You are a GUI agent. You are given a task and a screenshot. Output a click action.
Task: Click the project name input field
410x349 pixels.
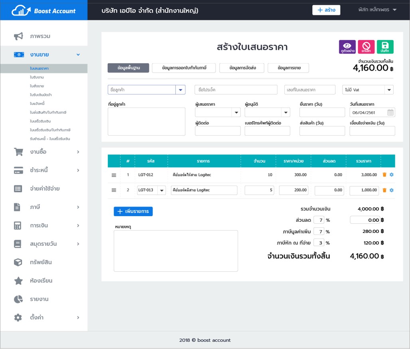(x=236, y=90)
